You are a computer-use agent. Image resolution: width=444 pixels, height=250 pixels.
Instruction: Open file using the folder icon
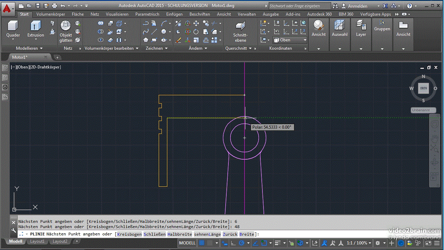coord(30,6)
